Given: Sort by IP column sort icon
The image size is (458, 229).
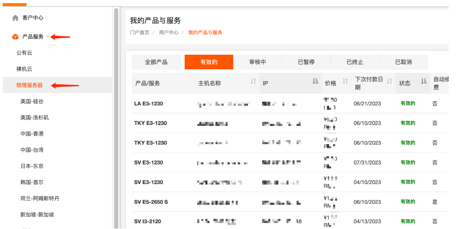Looking at the screenshot, I should click(x=315, y=81).
